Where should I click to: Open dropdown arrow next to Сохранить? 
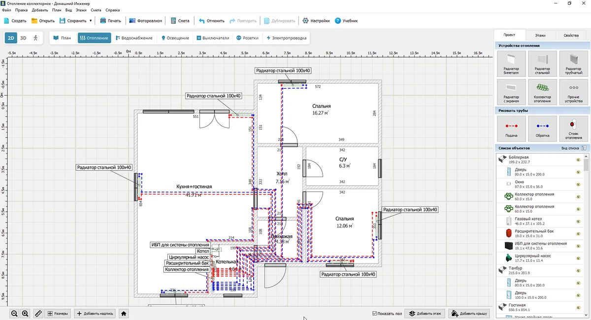[91, 21]
